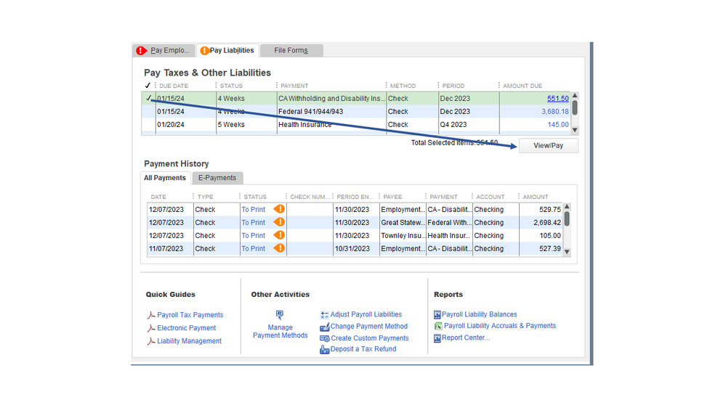Click the liabilities list scroll up arrow

coord(575,96)
